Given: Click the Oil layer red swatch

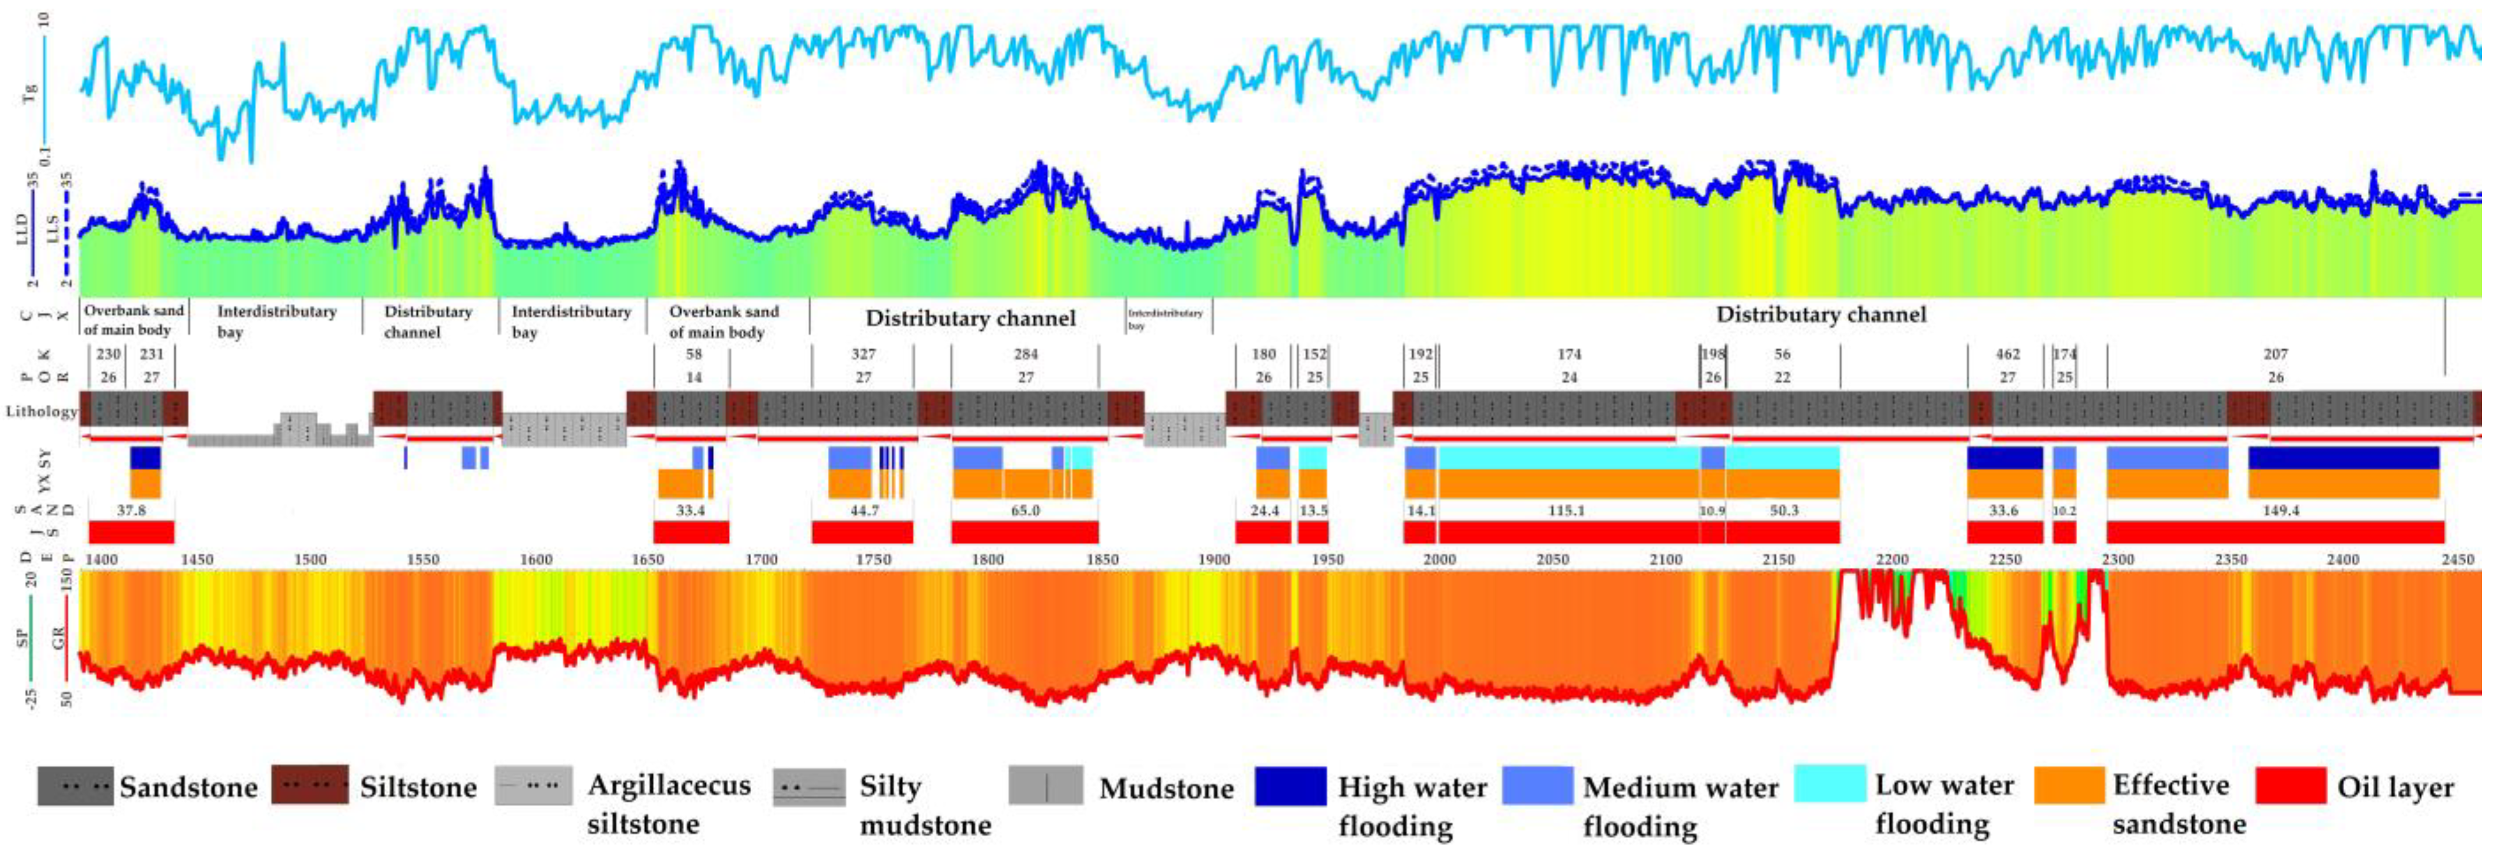Looking at the screenshot, I should [2291, 785].
